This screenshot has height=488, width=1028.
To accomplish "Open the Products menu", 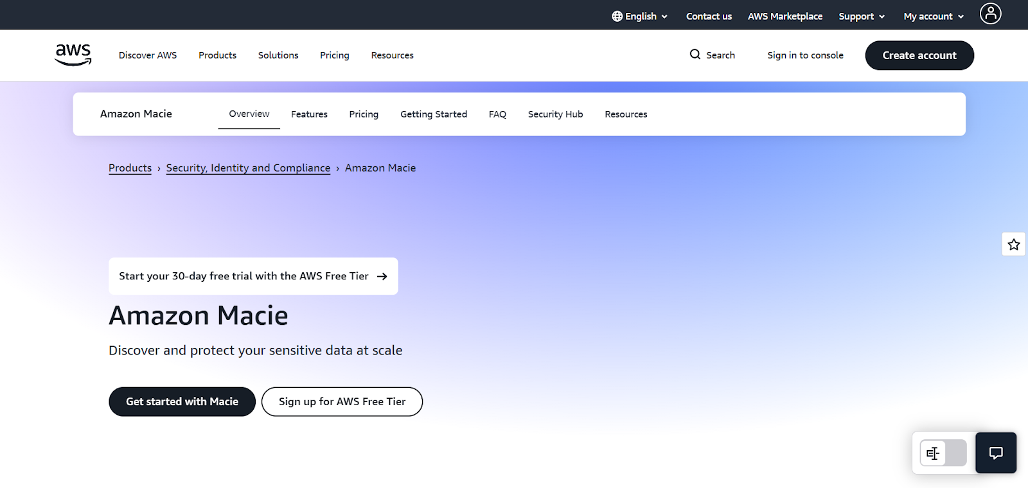I will point(217,55).
